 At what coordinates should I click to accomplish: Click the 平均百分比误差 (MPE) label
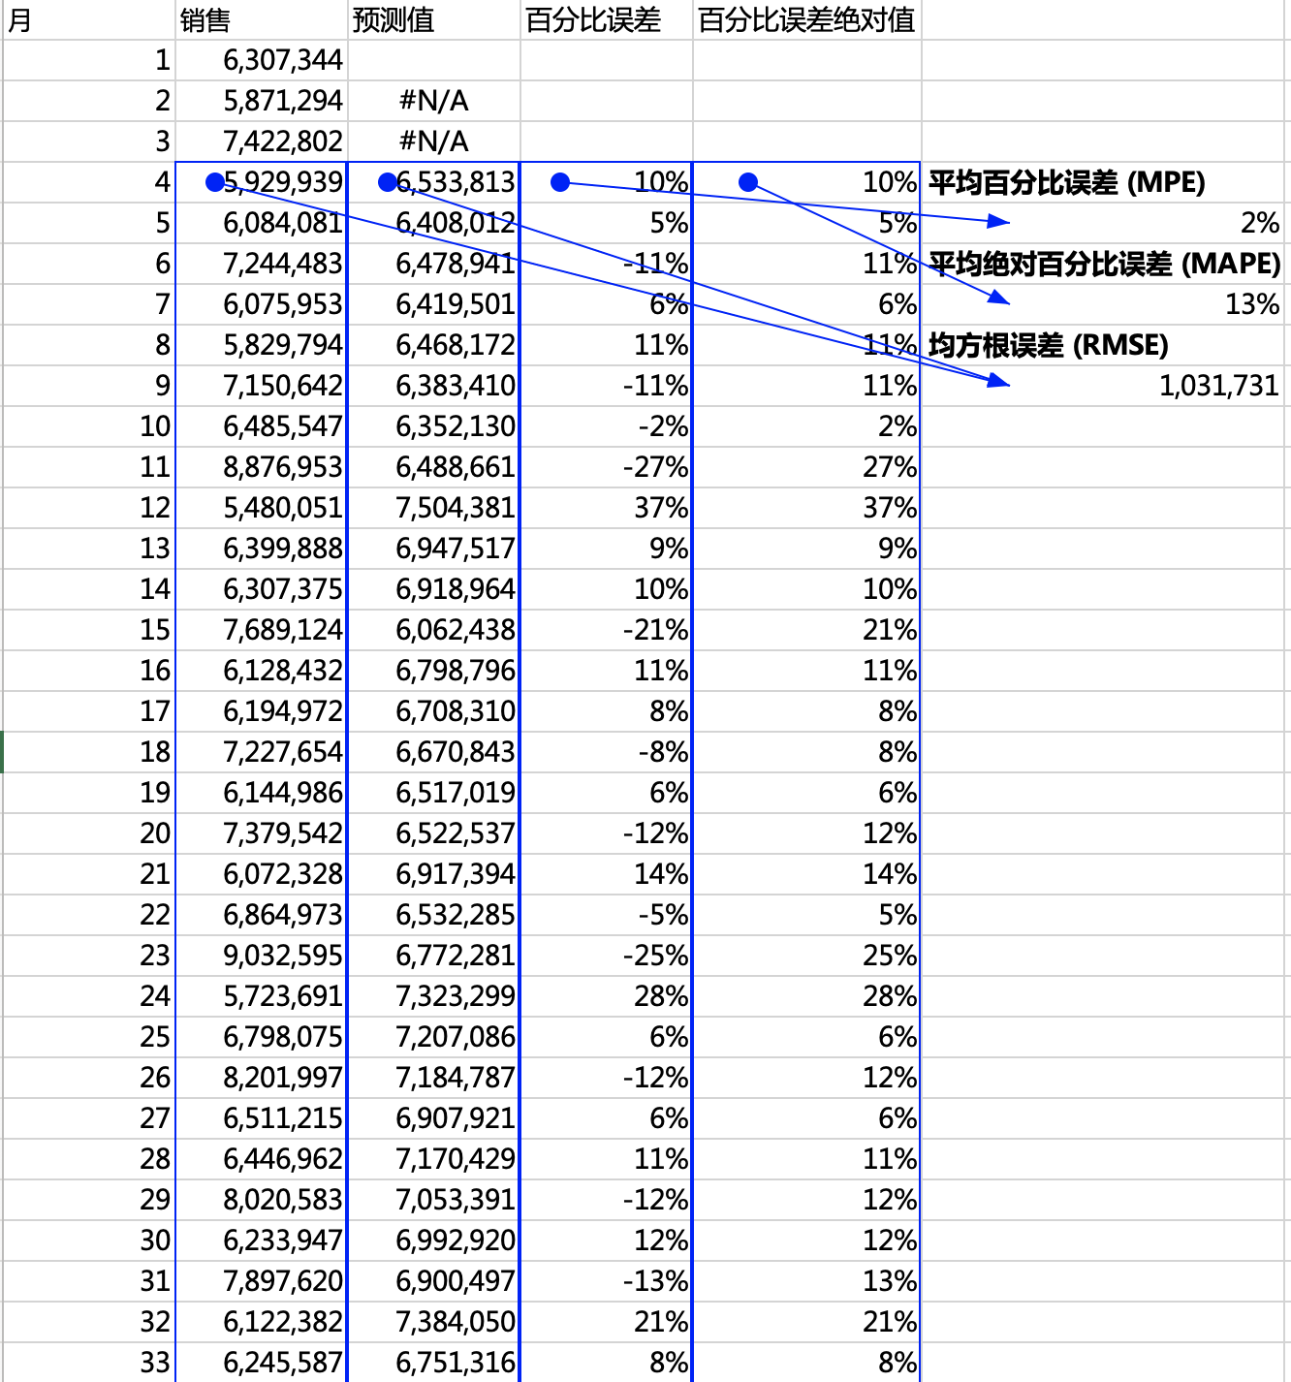pos(1066,182)
